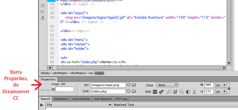The width and height of the screenshot is (238, 110).
Task: Click the horizontal scrollbar right arrow
Action: click(x=224, y=68)
